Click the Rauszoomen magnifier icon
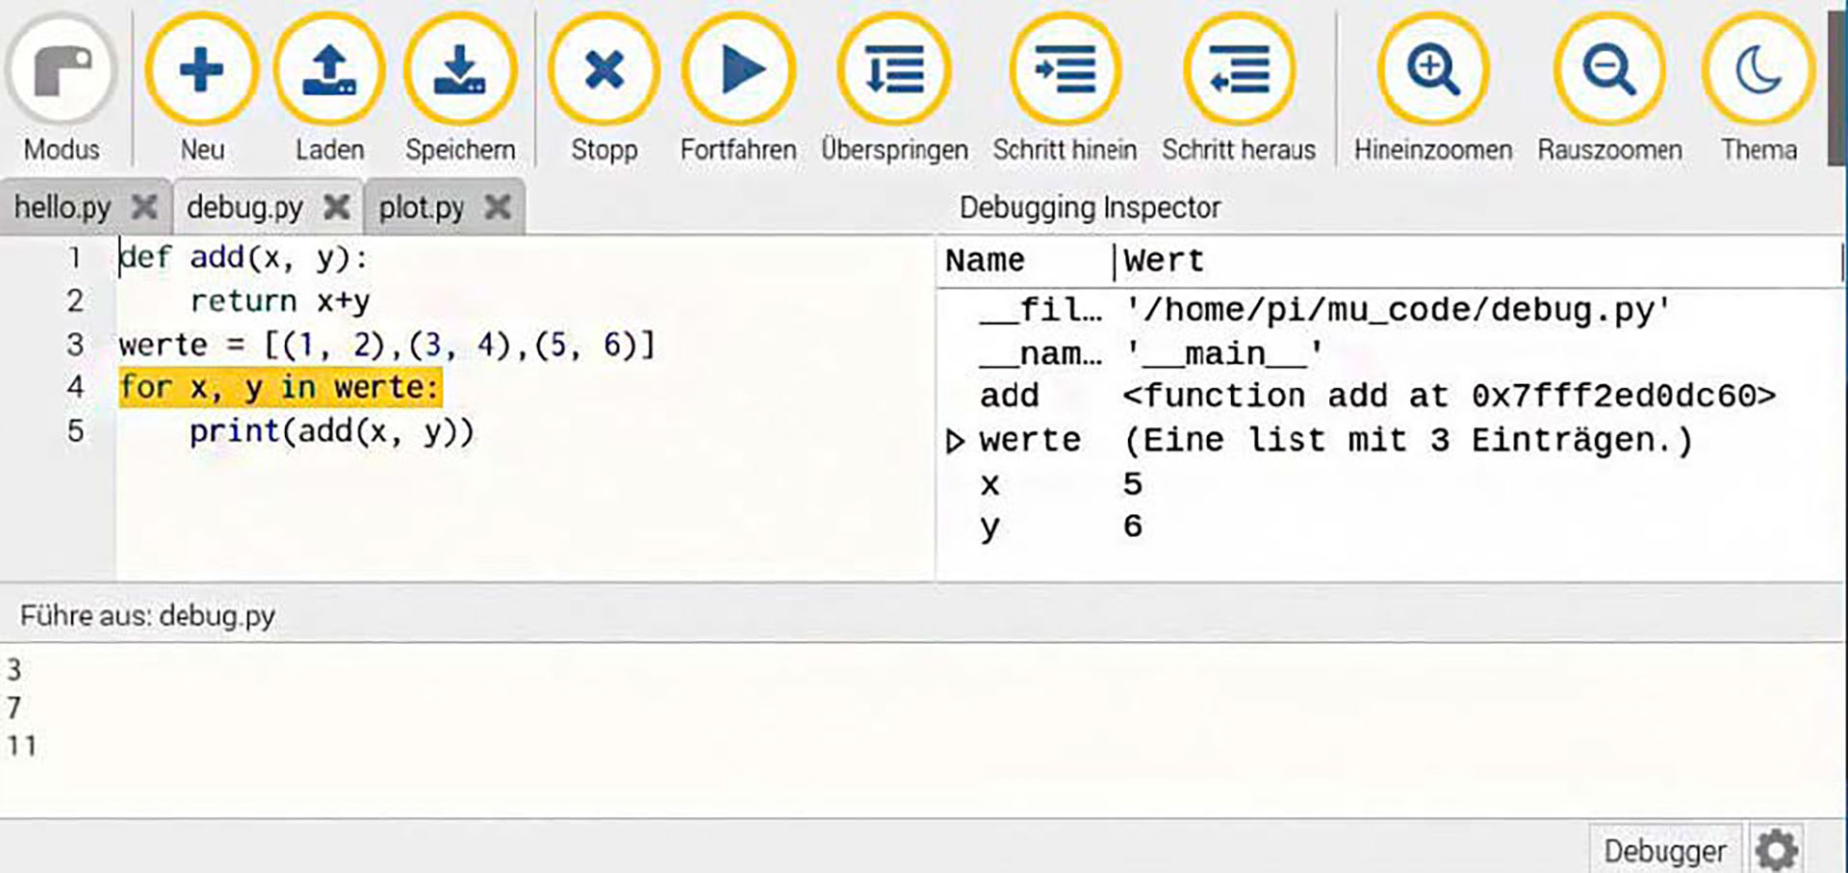Viewport: 1848px width, 873px height. 1612,69
